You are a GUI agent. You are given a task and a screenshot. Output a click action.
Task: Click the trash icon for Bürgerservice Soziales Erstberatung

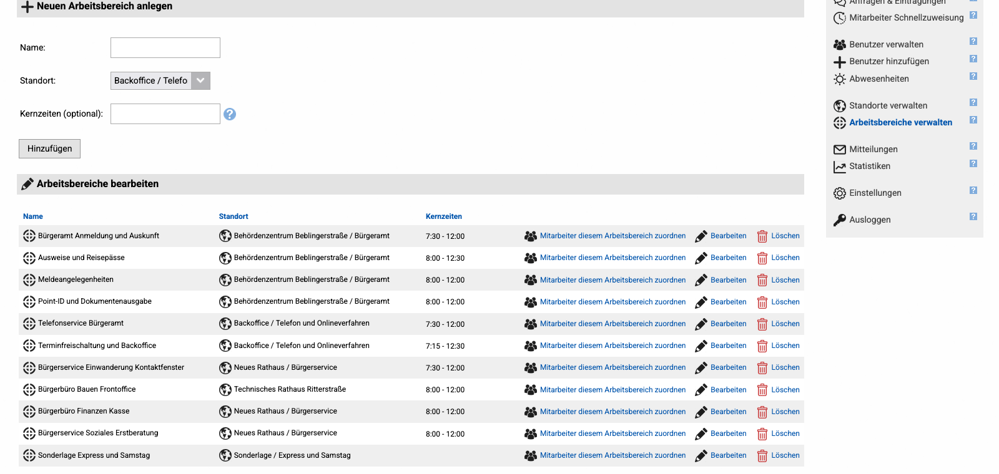[762, 434]
